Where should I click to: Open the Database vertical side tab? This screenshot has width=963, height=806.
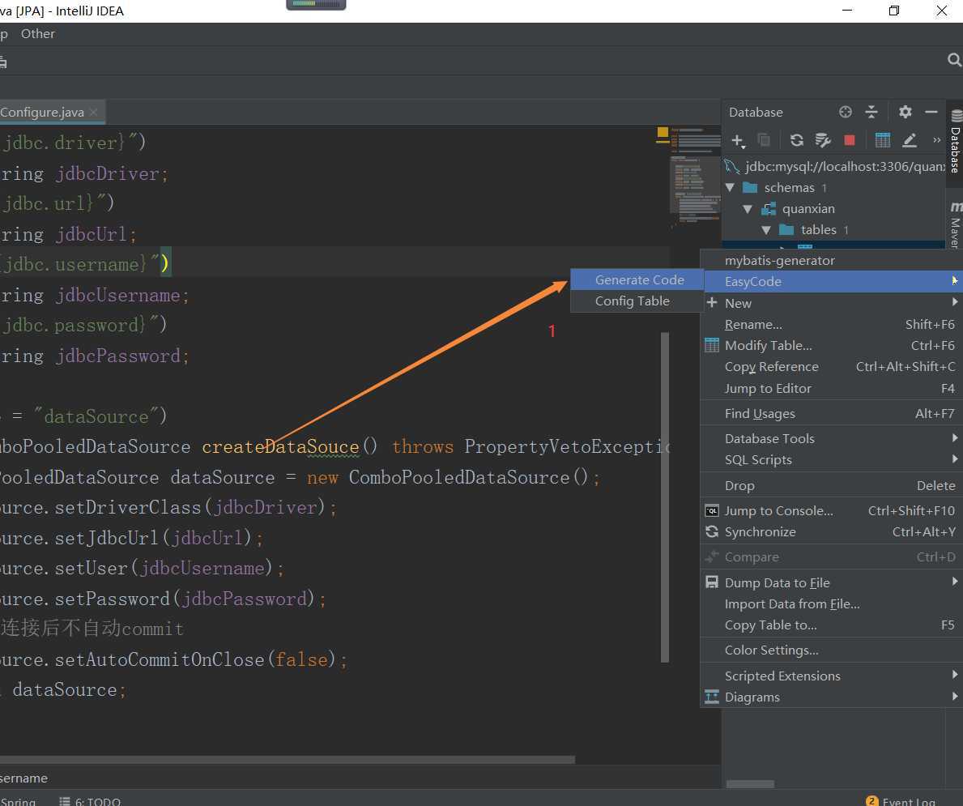point(955,144)
